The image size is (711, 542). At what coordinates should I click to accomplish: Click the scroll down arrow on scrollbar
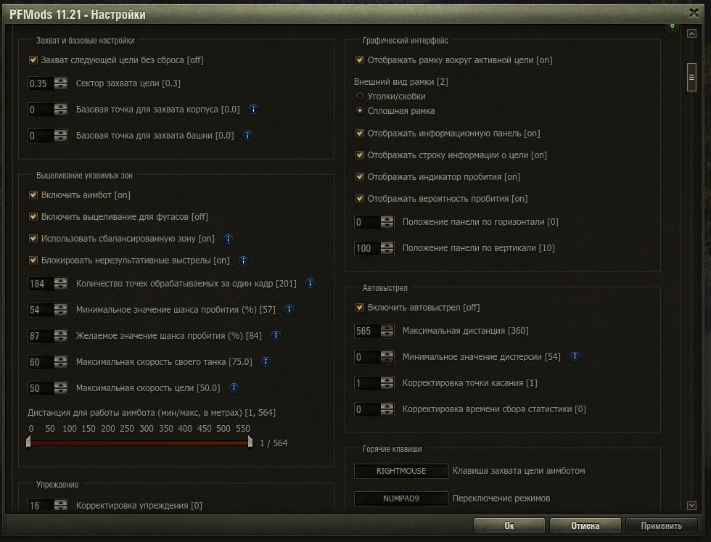point(691,506)
